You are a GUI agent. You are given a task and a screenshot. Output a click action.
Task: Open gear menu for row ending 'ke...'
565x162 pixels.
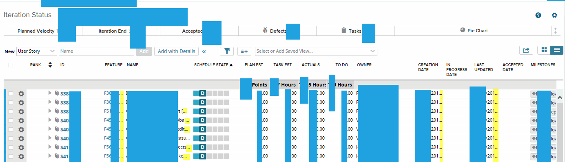[x=21, y=157]
